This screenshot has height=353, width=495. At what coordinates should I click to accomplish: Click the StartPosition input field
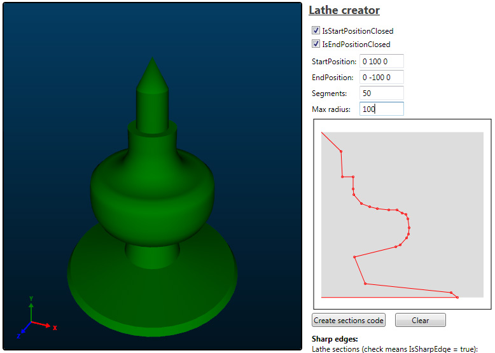381,61
